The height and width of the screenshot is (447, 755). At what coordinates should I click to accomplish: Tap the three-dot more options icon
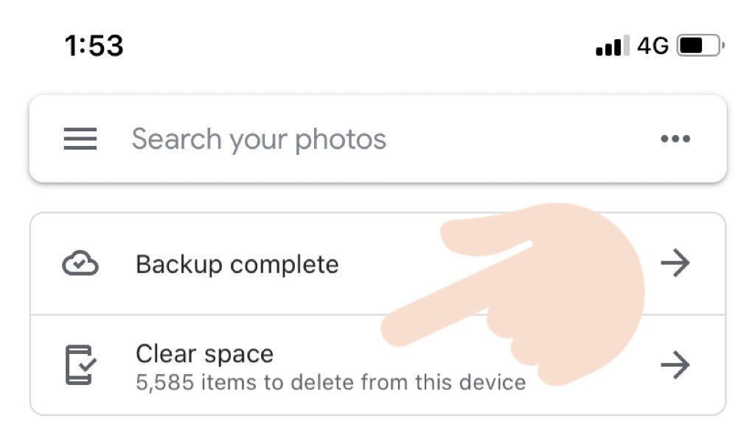pos(675,139)
